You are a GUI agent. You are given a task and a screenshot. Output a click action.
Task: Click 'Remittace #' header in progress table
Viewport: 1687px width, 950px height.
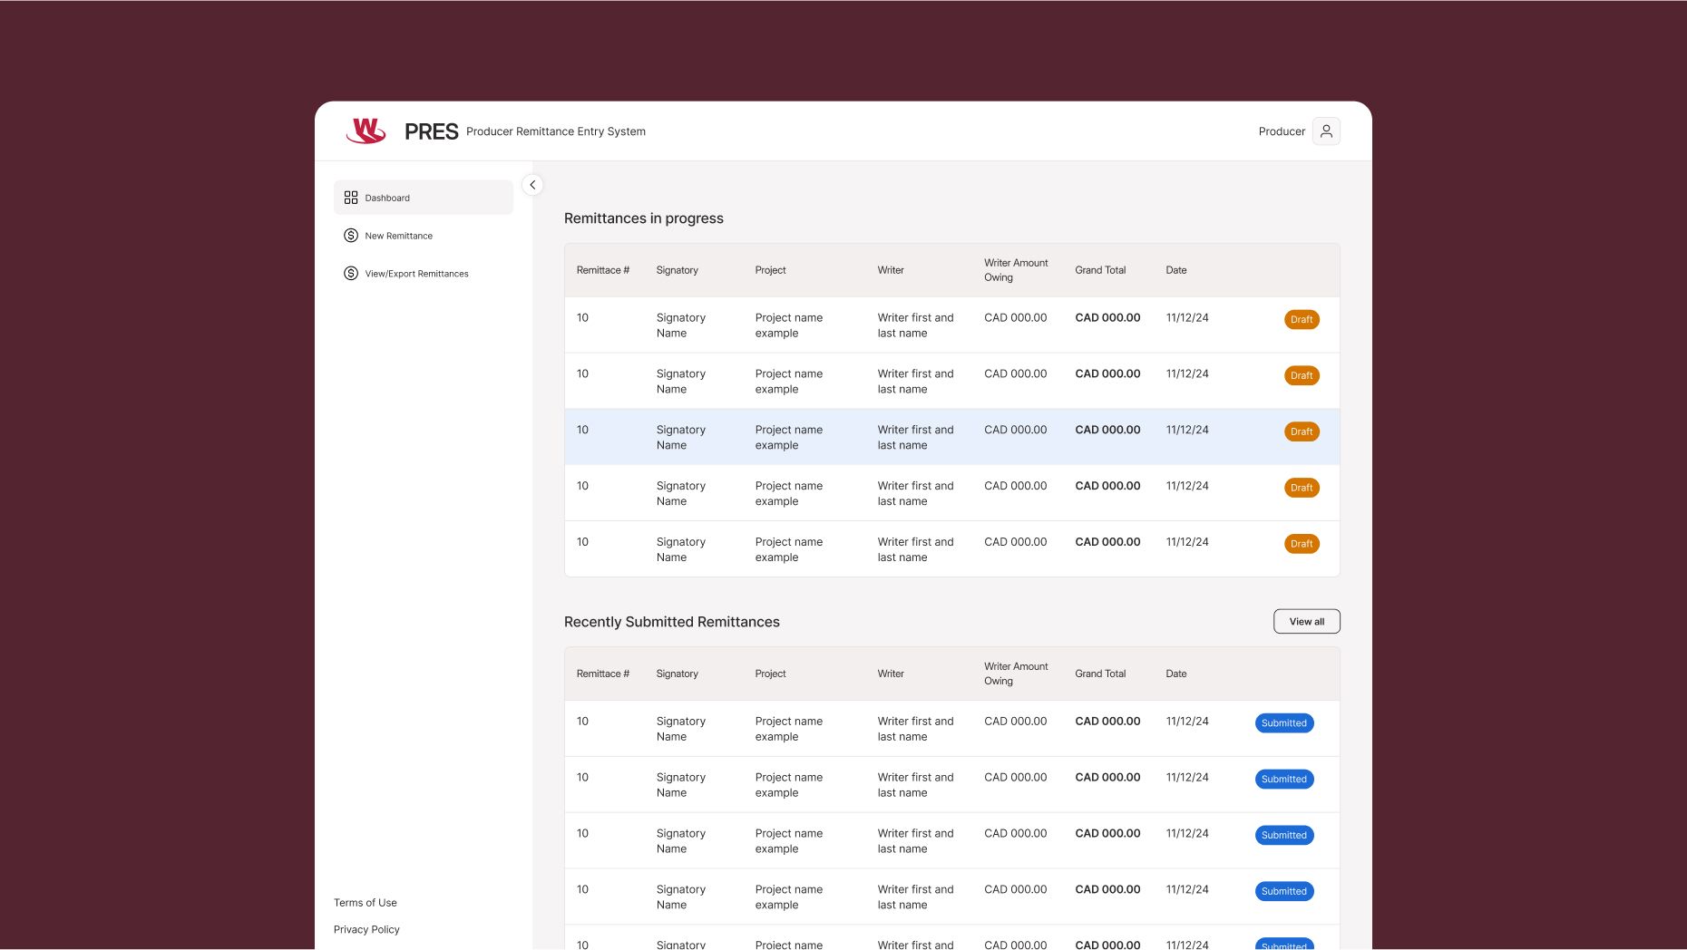(x=603, y=270)
